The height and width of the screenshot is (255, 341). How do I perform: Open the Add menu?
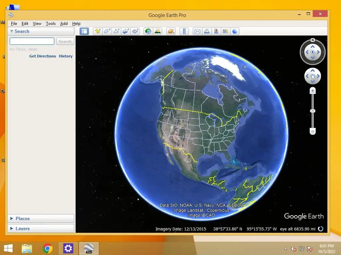coord(64,24)
